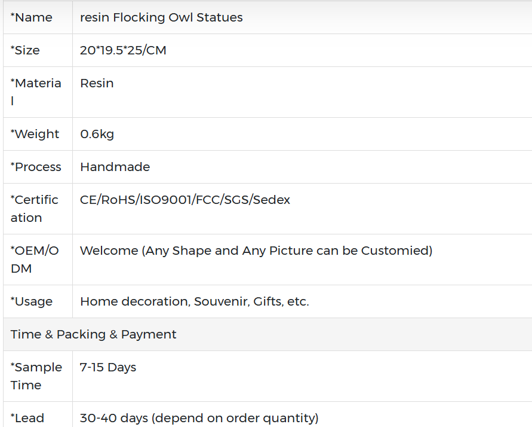Screen dimensions: 532x427
Task: Click the '0.6kg' weight value
Action: pyautogui.click(x=97, y=134)
